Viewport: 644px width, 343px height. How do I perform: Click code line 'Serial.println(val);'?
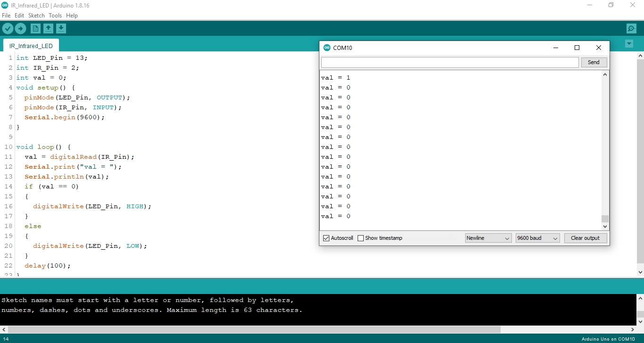tap(67, 177)
